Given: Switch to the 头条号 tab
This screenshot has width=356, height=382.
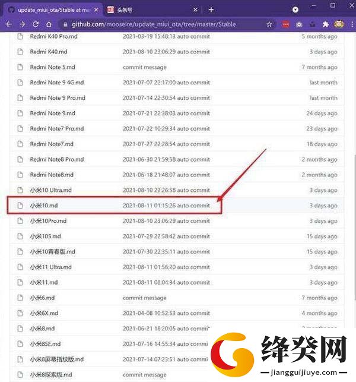Looking at the screenshot, I should 151,10.
